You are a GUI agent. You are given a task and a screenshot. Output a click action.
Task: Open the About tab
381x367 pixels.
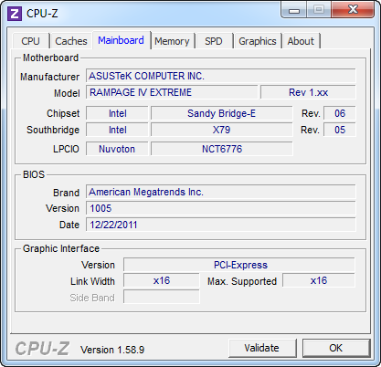(301, 41)
